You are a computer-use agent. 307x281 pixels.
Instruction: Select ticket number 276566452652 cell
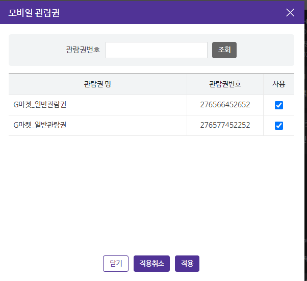(225, 105)
